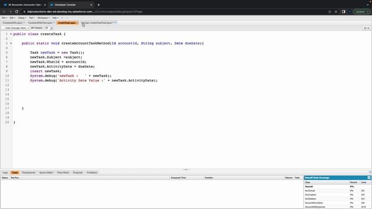Go back with the browser back arrow

click(x=4, y=12)
